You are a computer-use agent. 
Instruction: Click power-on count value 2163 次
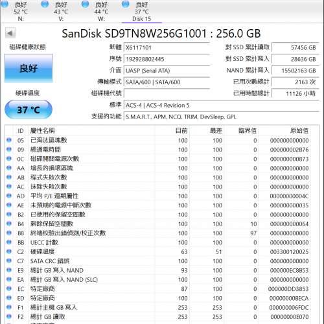pyautogui.click(x=295, y=82)
